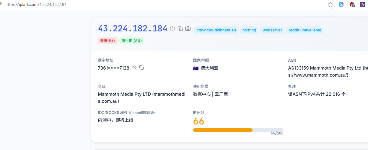
Task: Open the blue image extension icon
Action: click(x=341, y=4)
